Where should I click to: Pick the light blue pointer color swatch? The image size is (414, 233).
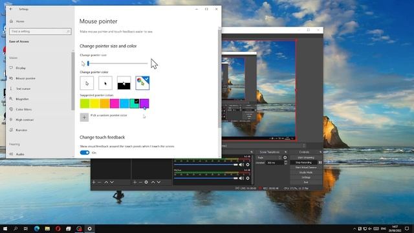pyautogui.click(x=124, y=104)
